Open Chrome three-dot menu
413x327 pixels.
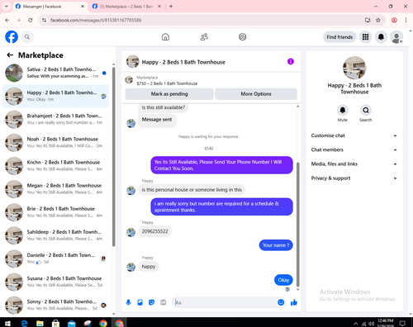pyautogui.click(x=406, y=20)
